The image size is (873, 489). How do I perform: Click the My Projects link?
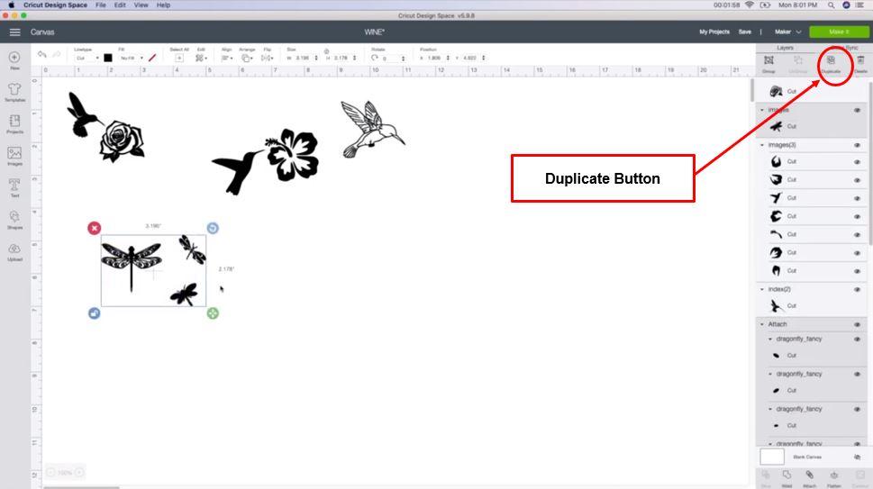[x=714, y=32]
